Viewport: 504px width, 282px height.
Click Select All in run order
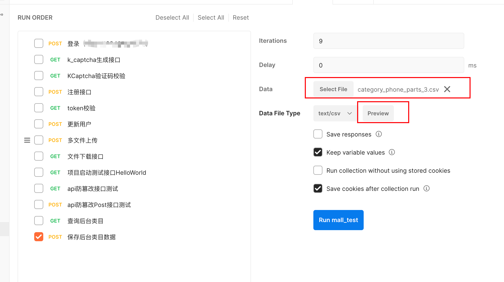tap(211, 18)
